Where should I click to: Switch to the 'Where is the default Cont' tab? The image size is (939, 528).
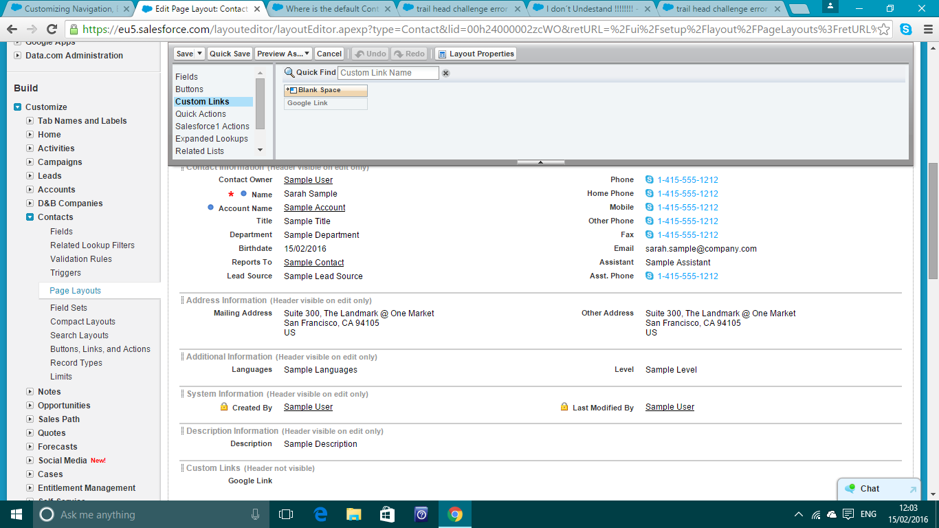[x=332, y=9]
